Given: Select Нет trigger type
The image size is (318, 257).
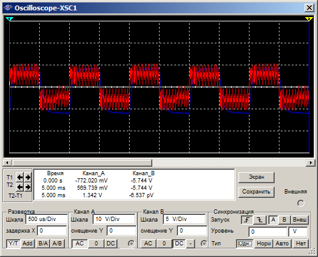Looking at the screenshot, I should 301,244.
